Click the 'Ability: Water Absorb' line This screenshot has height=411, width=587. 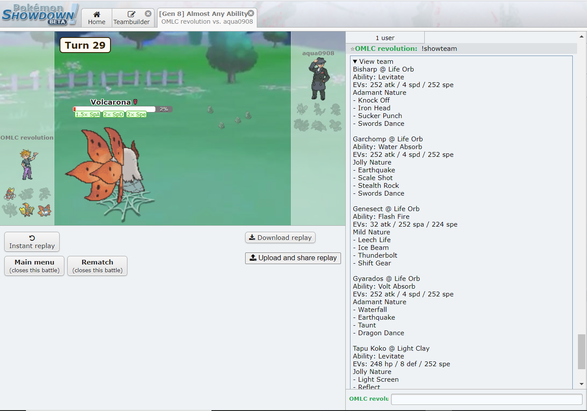click(387, 147)
